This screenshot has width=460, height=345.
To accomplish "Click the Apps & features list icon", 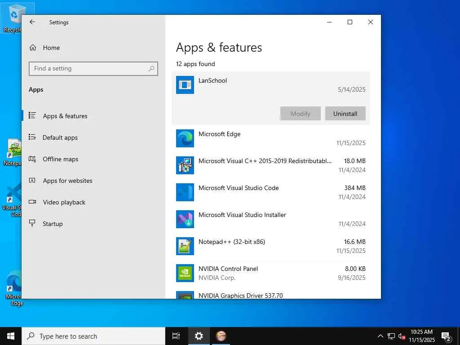I will click(x=32, y=115).
